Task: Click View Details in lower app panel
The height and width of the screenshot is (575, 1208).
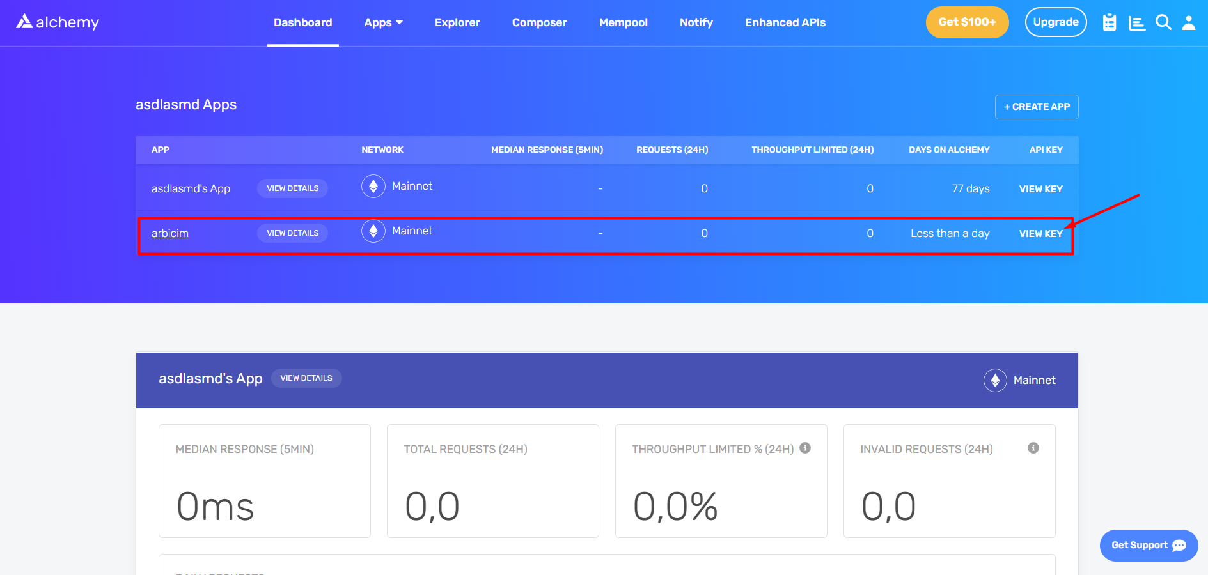Action: point(306,378)
